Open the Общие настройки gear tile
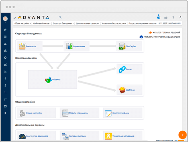 (36, 113)
